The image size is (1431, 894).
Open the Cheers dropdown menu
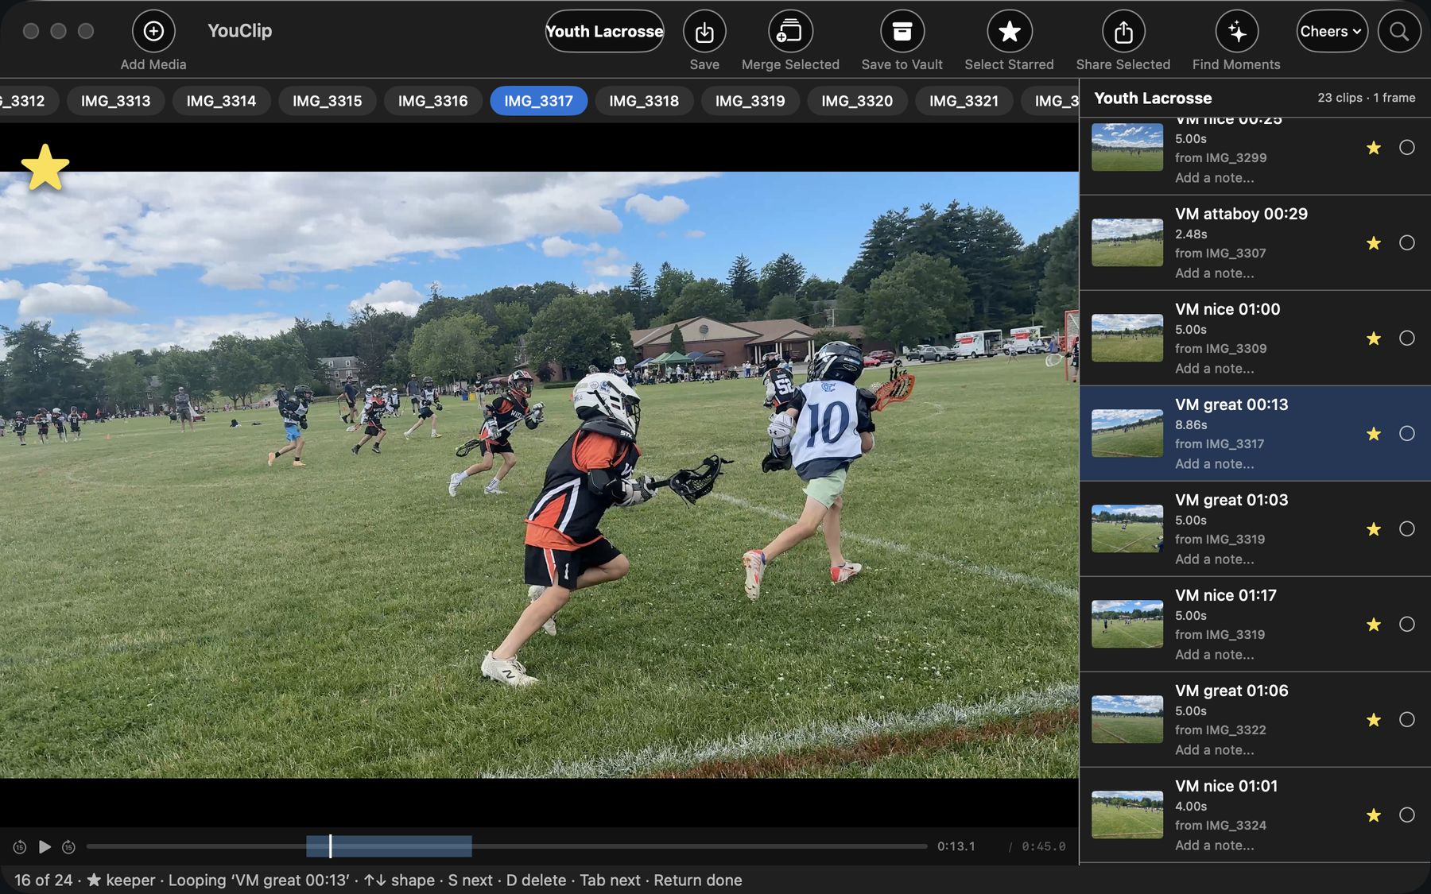tap(1332, 31)
